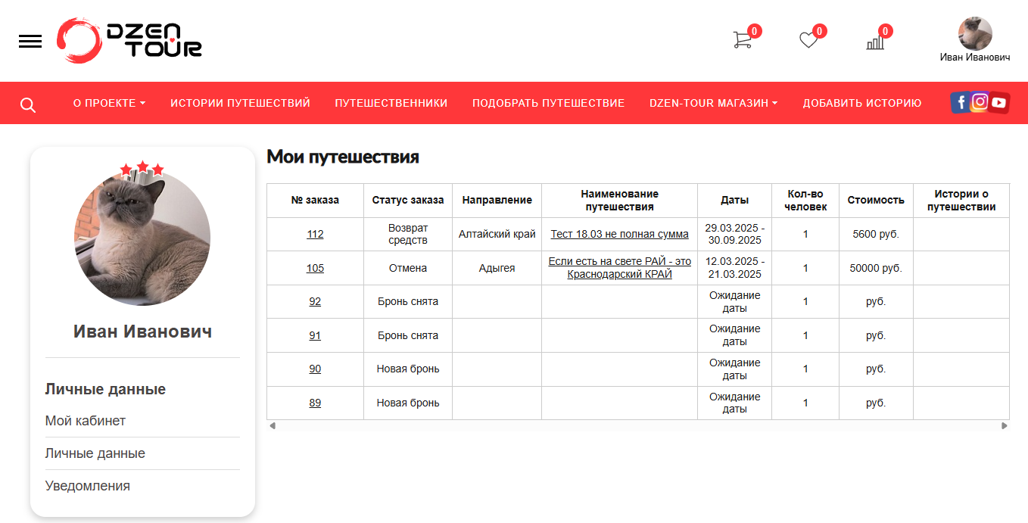The height and width of the screenshot is (523, 1028).
Task: Click the Наименование путешествия column header
Action: coord(619,201)
